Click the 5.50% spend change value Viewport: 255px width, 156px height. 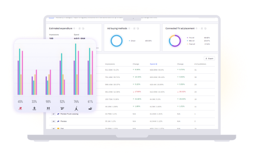(x=181, y=84)
